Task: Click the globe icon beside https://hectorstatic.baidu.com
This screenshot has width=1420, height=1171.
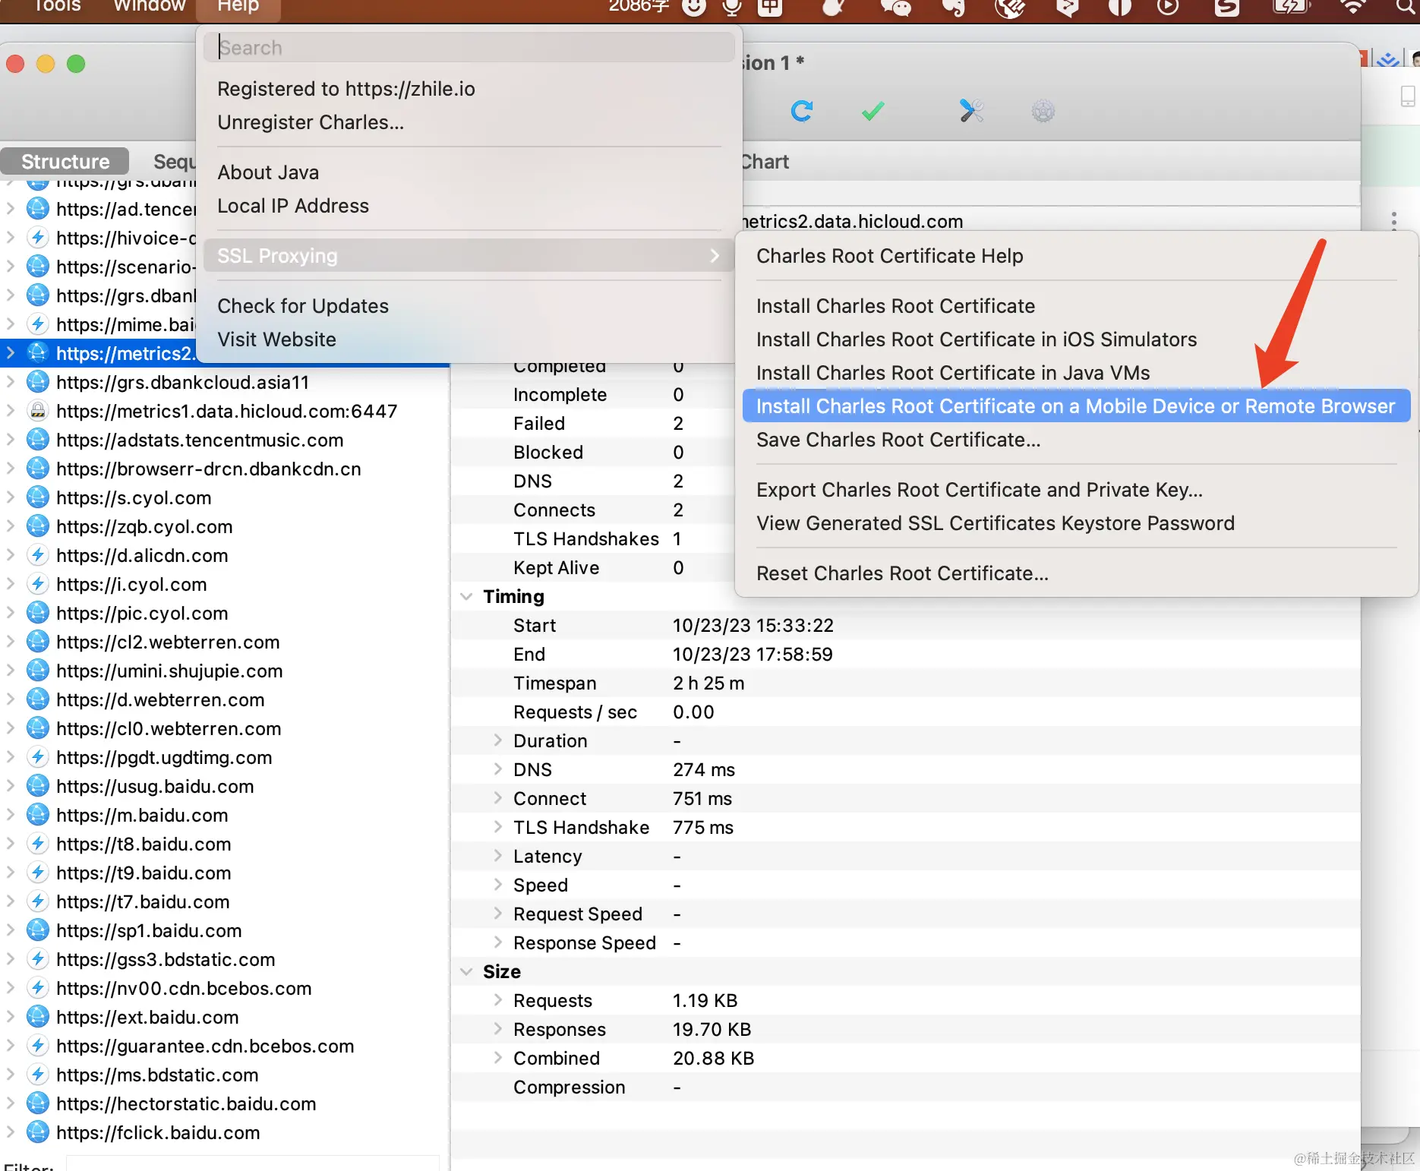Action: (x=37, y=1103)
